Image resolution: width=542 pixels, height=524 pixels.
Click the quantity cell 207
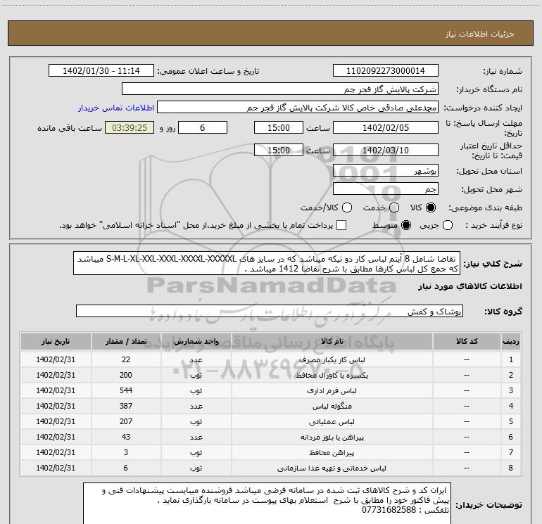(x=126, y=421)
